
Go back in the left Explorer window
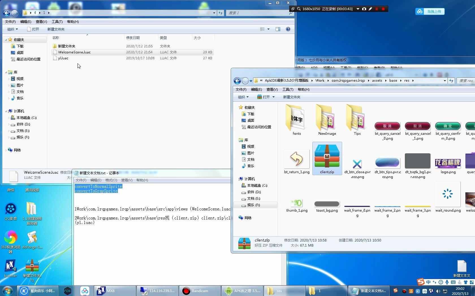tap(7, 13)
